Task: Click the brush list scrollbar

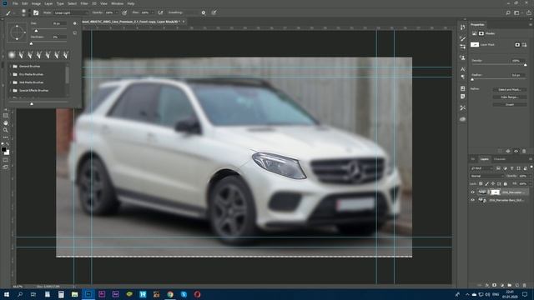Action: click(67, 75)
